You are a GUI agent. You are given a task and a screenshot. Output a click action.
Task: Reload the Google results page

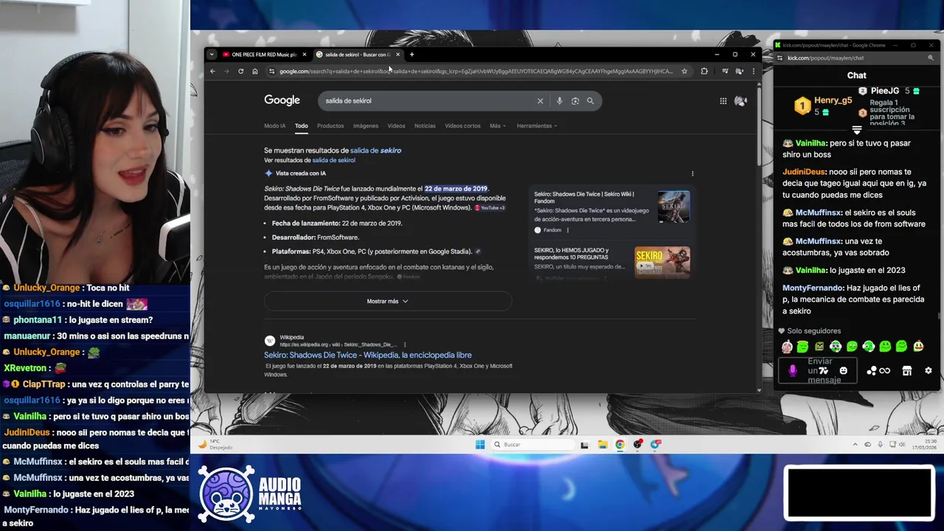tap(240, 72)
